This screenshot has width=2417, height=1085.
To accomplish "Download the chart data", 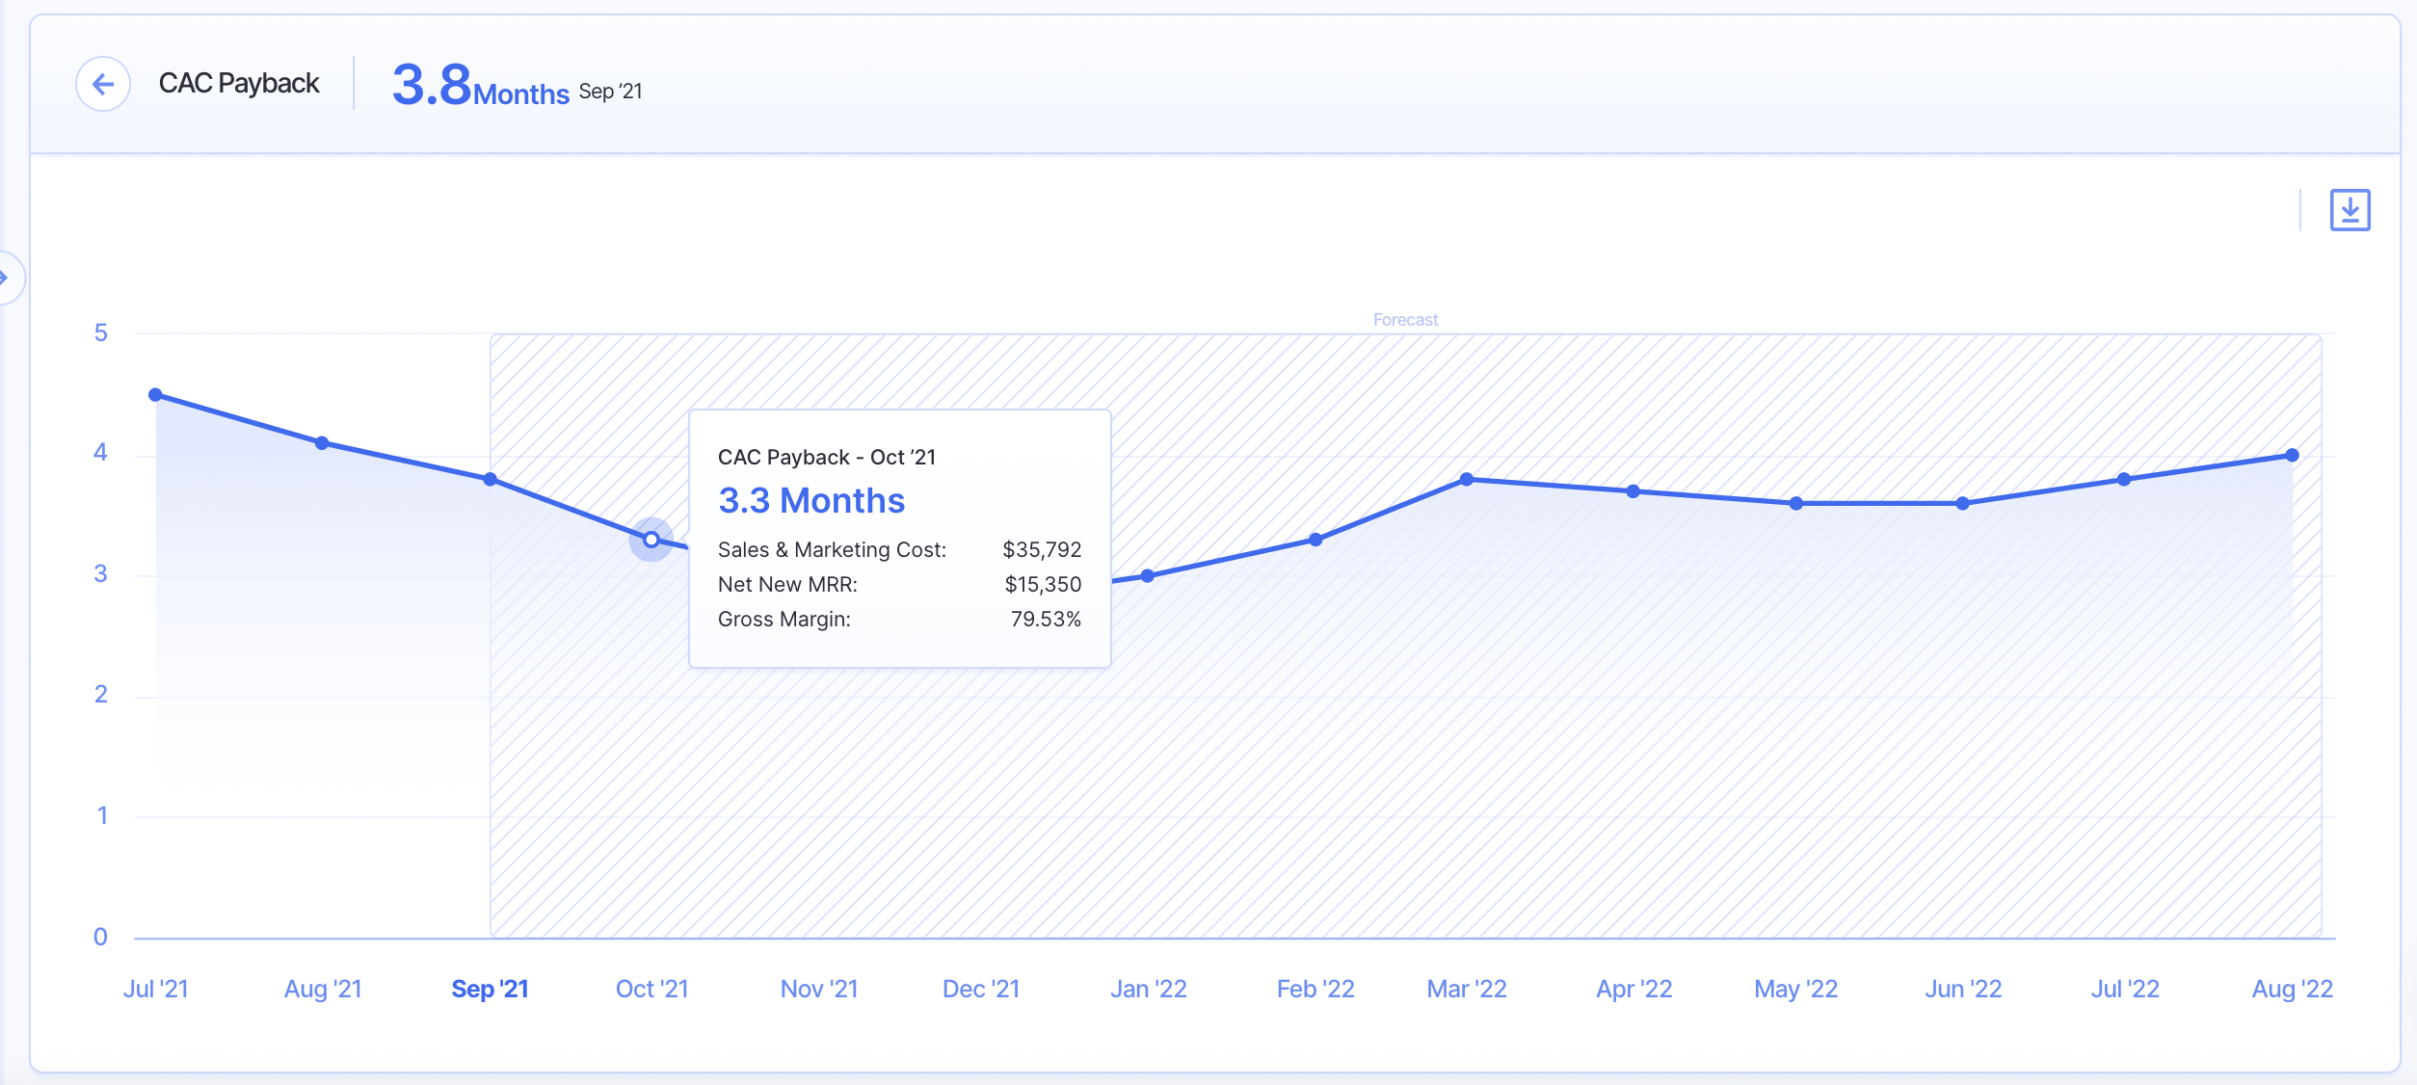I will click(2350, 210).
